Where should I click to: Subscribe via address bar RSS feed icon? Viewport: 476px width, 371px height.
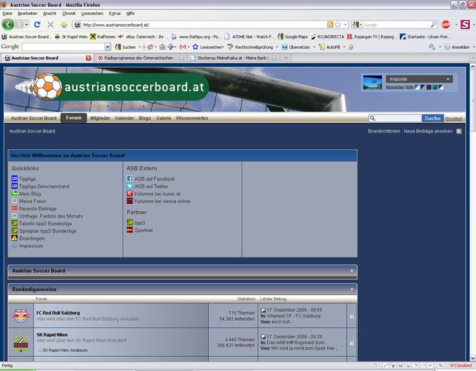(330, 25)
